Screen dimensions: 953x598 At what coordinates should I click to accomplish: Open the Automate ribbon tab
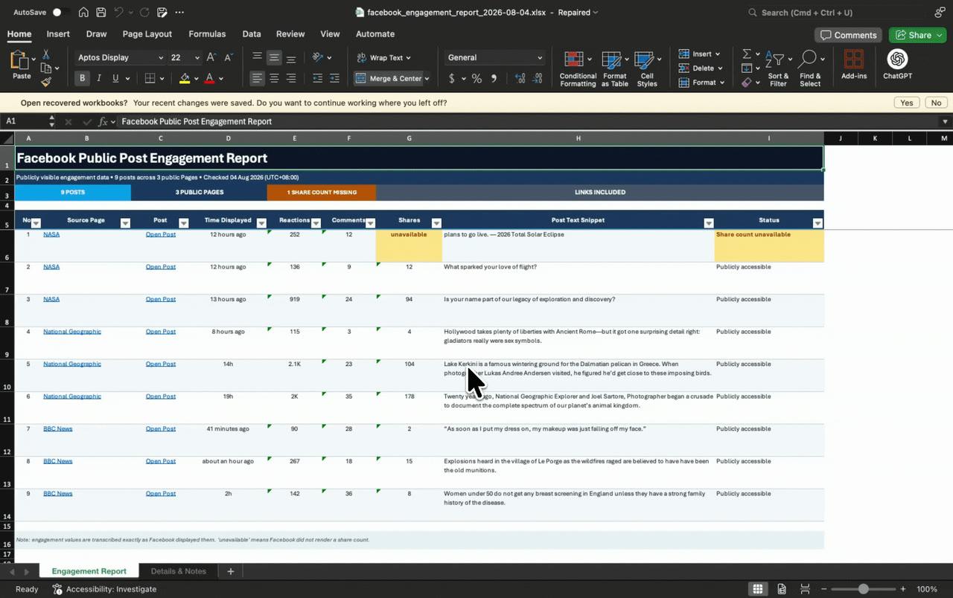pyautogui.click(x=375, y=34)
